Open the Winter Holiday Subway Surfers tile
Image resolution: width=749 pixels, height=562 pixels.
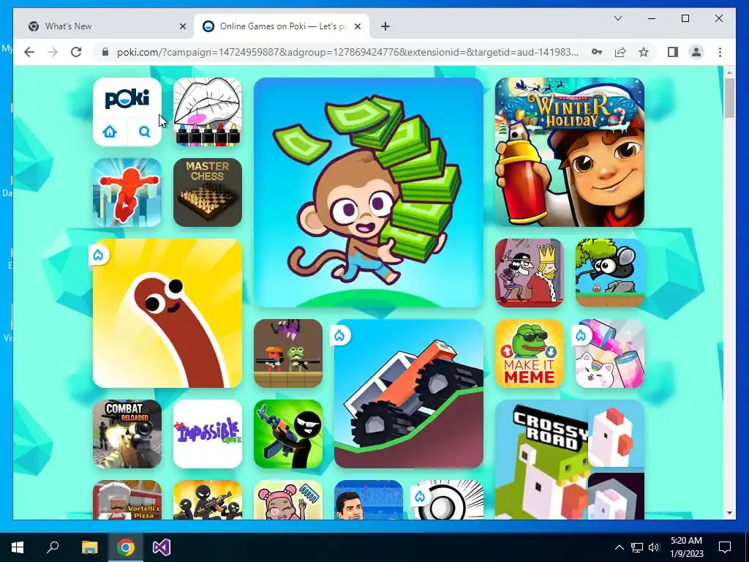point(569,152)
